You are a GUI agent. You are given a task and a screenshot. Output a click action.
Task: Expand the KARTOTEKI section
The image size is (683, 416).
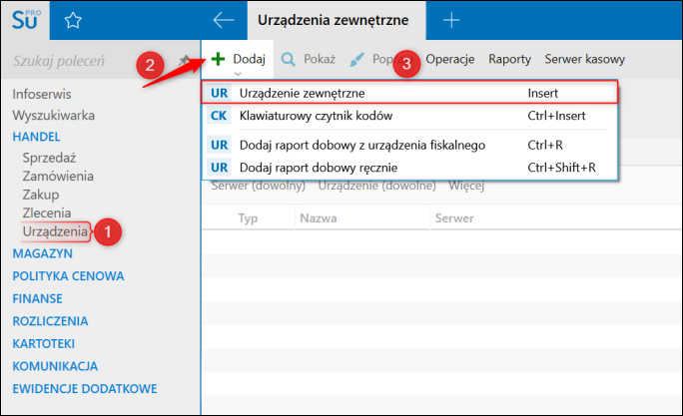(44, 344)
